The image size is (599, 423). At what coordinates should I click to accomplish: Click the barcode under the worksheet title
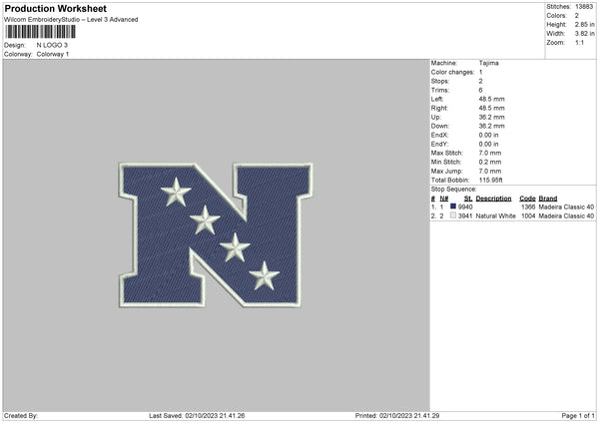[41, 32]
